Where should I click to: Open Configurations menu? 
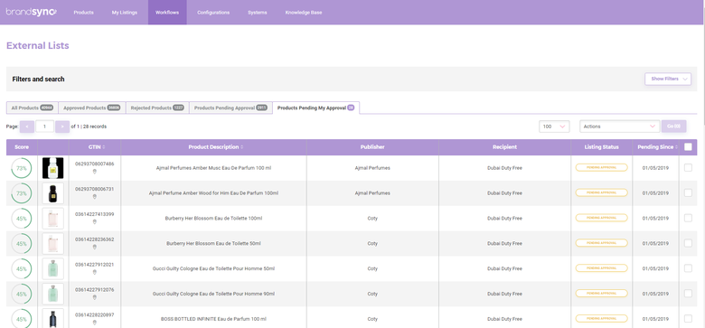(213, 13)
